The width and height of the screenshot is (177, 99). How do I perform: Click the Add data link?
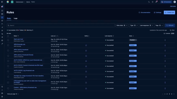point(173,6)
